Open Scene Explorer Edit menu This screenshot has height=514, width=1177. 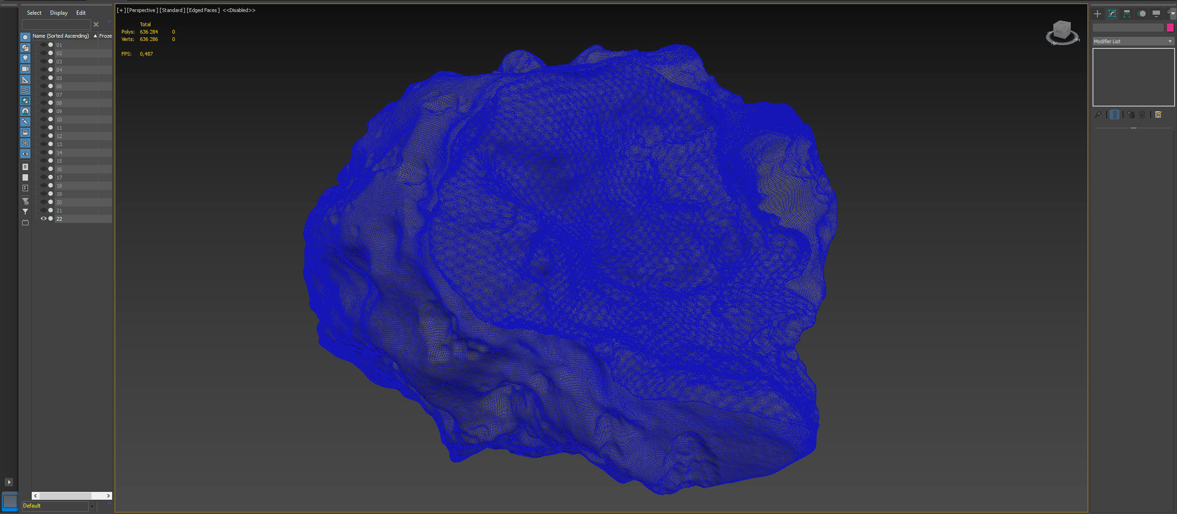pos(81,13)
